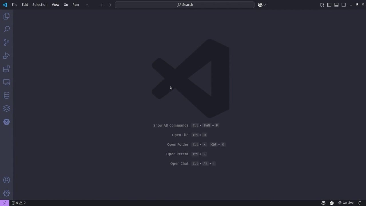
Task: Open the Database cylinder icon view
Action: tap(6, 95)
